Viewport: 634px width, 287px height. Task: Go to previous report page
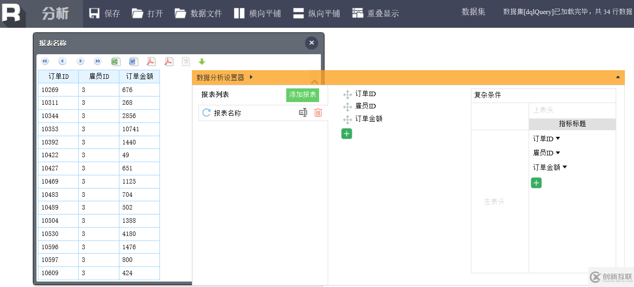click(x=62, y=61)
